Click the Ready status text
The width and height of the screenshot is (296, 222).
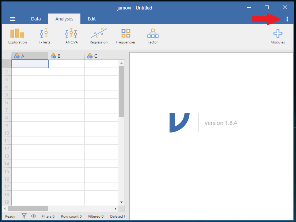click(10, 217)
